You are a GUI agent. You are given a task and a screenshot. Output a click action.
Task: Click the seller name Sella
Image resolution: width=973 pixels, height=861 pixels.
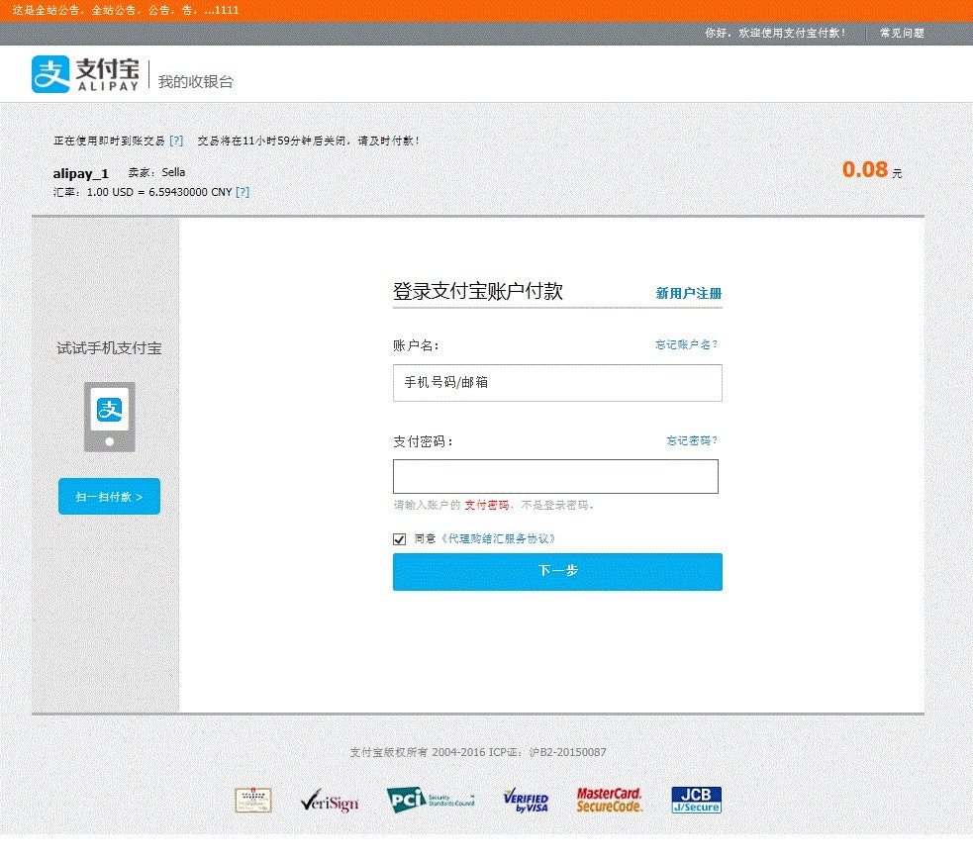coord(174,172)
